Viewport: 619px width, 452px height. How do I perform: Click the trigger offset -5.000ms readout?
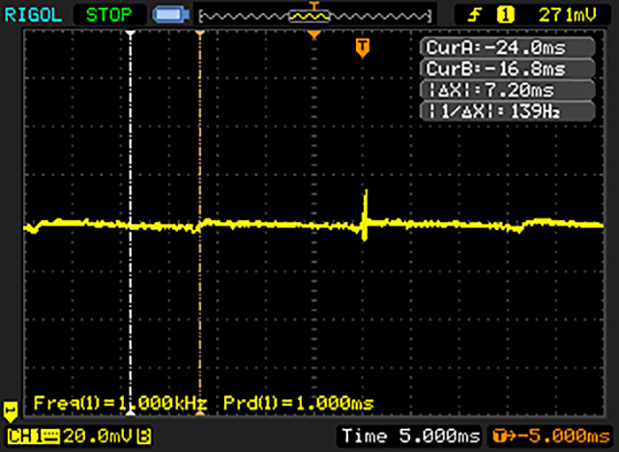point(551,436)
